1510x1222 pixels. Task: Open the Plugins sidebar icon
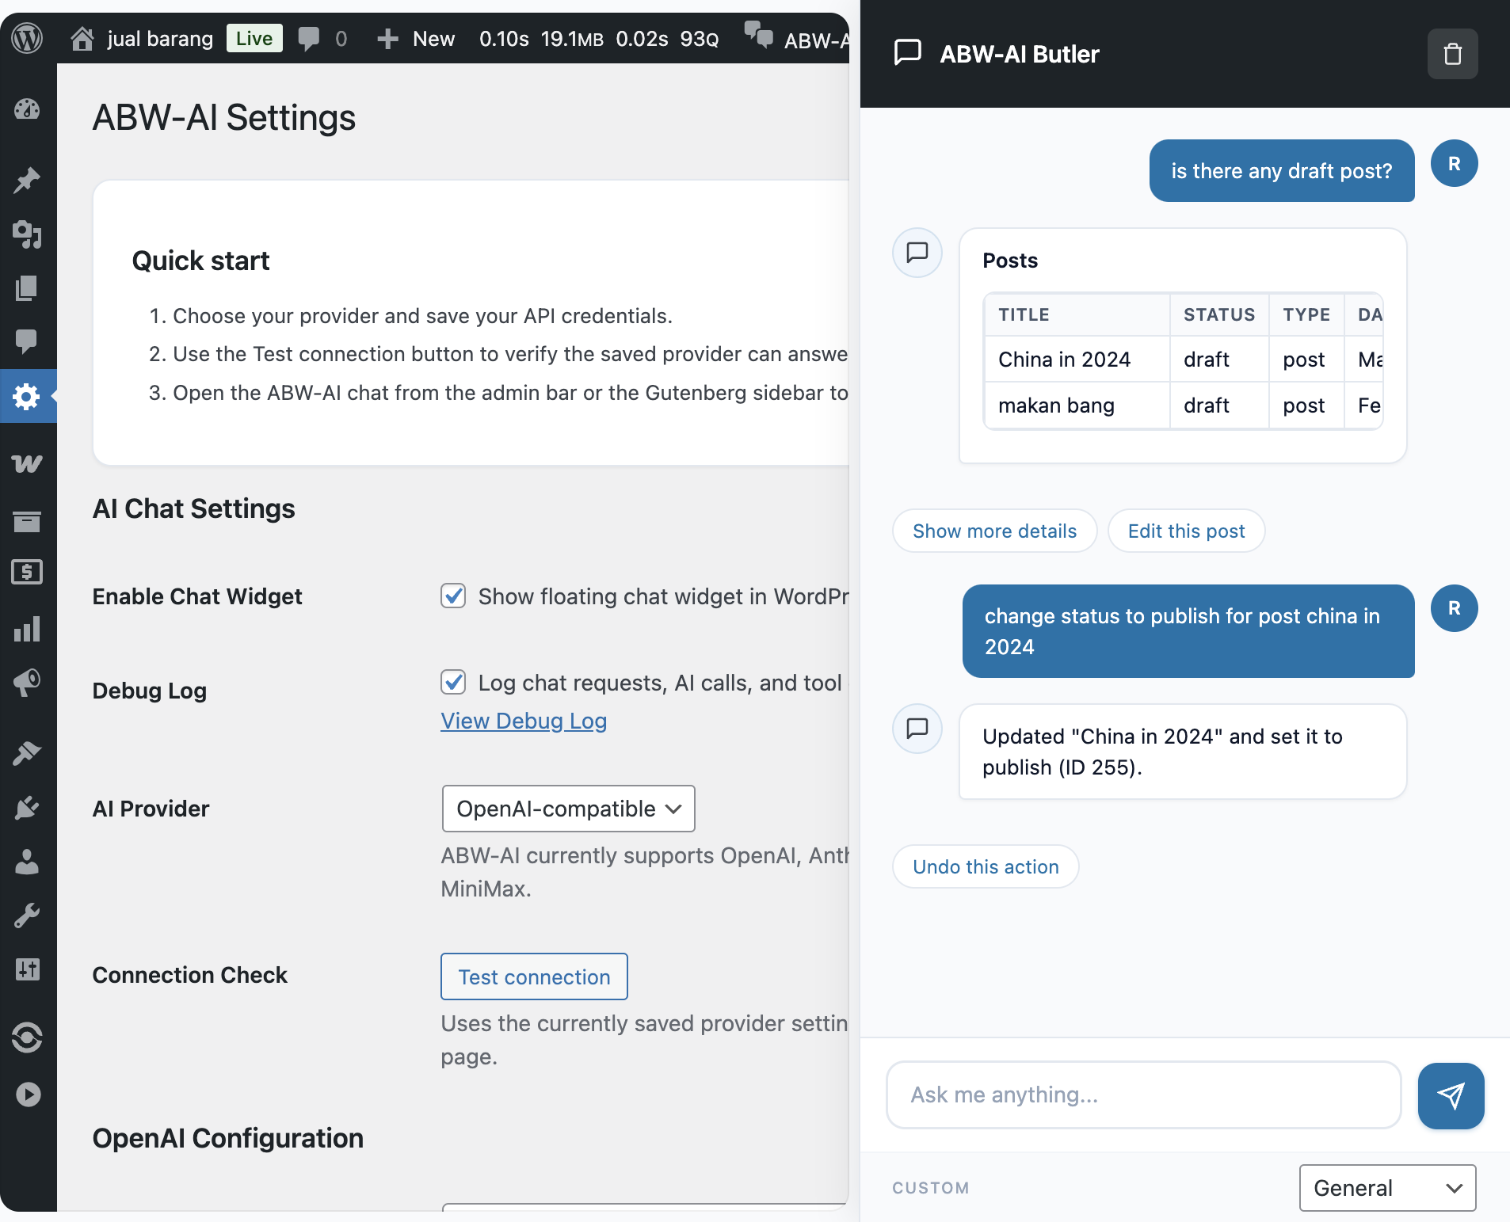28,807
